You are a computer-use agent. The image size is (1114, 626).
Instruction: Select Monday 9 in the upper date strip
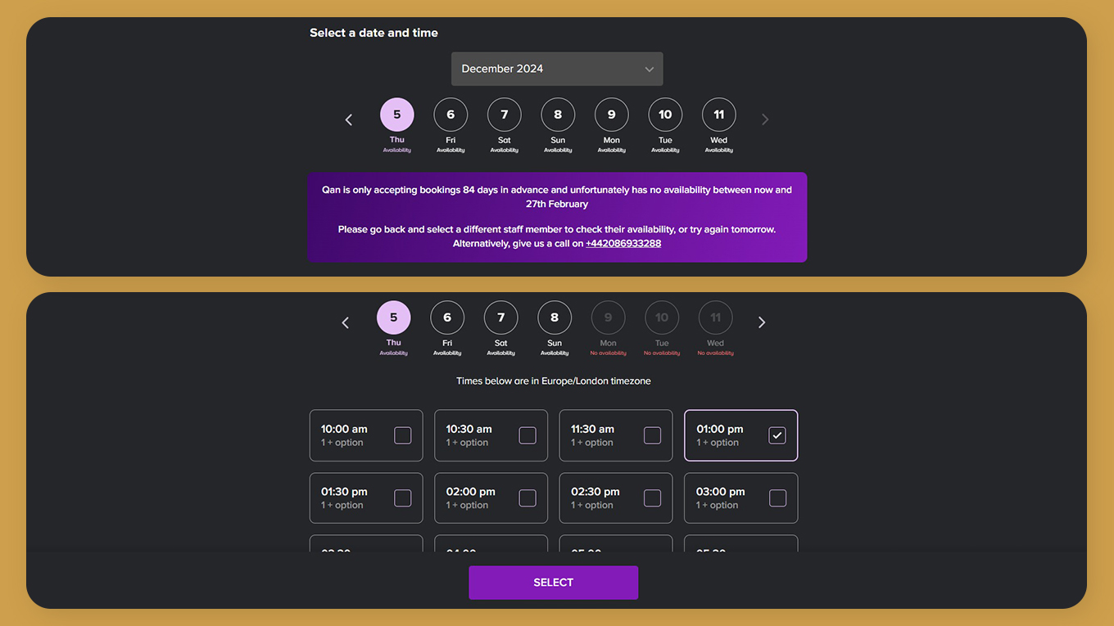pyautogui.click(x=612, y=115)
